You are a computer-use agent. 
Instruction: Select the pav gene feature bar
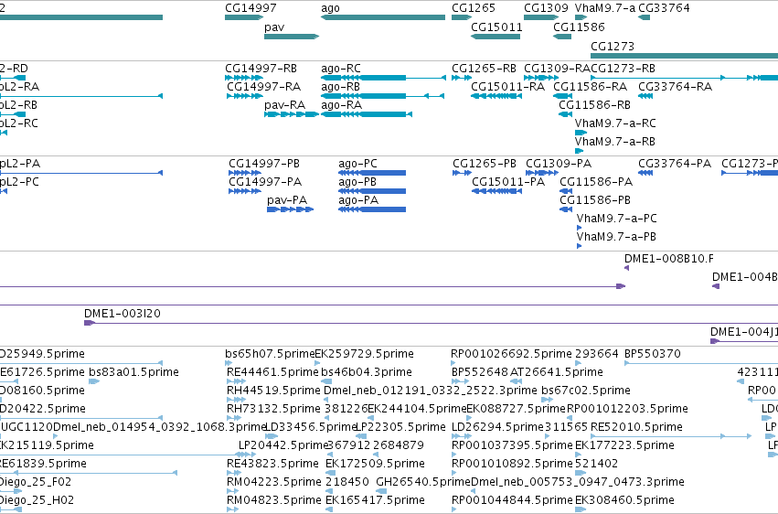(292, 37)
